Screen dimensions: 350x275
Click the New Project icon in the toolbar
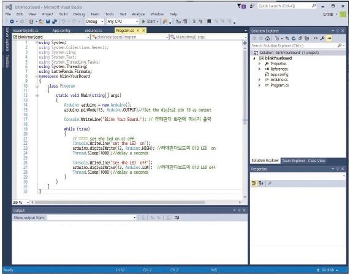(x=31, y=21)
